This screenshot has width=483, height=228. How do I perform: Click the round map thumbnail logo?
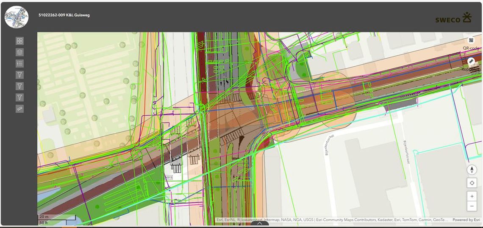coord(17,17)
